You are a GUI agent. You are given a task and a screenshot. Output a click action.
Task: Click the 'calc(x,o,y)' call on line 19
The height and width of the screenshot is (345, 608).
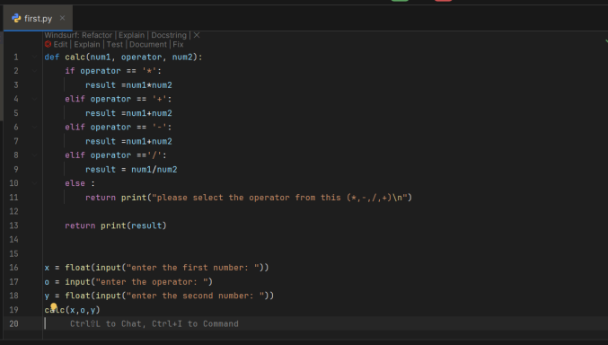pos(72,310)
